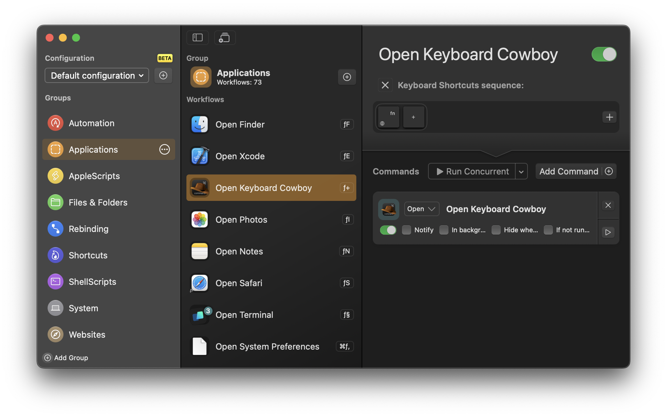This screenshot has width=667, height=417.
Task: Click the fn key in shortcut sequence
Action: point(389,117)
